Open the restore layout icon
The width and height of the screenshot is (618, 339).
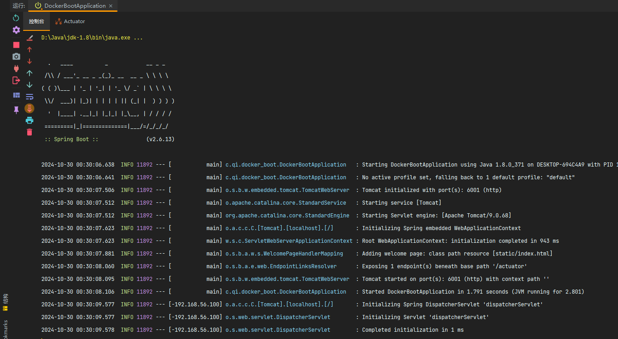(x=16, y=95)
